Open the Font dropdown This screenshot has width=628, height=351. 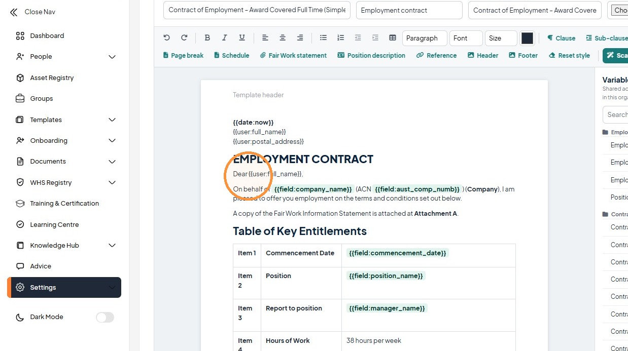466,38
